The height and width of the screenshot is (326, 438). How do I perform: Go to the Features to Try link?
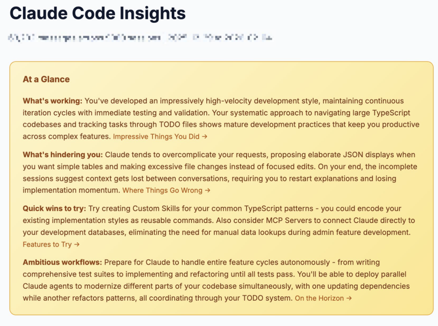click(x=47, y=244)
